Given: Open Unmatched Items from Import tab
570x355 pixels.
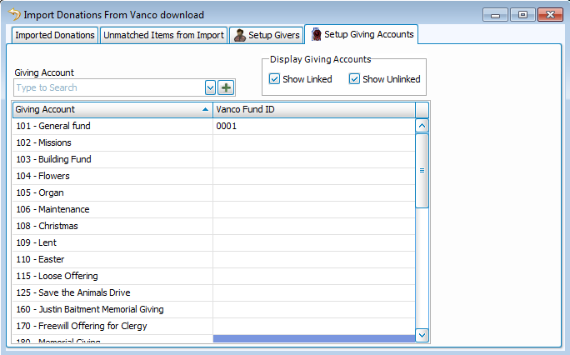Looking at the screenshot, I should [163, 35].
